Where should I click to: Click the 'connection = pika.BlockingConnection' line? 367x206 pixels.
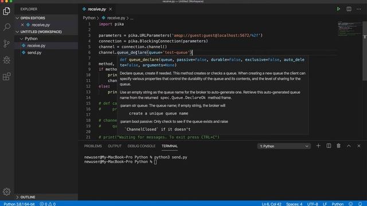click(153, 41)
